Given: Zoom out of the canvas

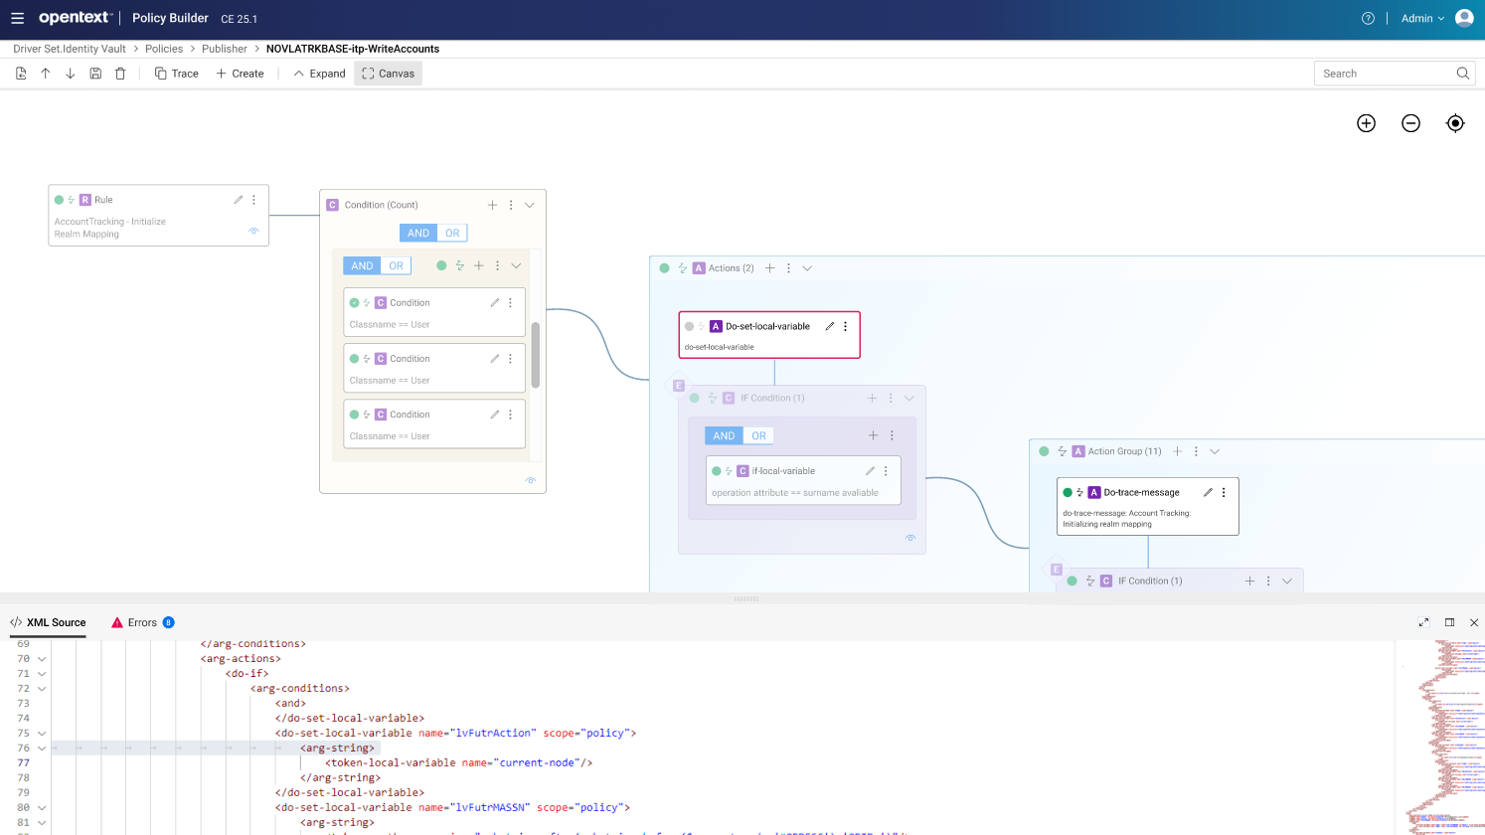Looking at the screenshot, I should (x=1410, y=123).
